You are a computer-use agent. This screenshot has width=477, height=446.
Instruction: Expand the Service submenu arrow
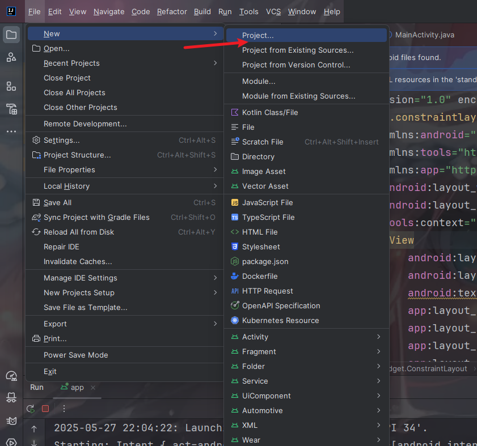379,381
